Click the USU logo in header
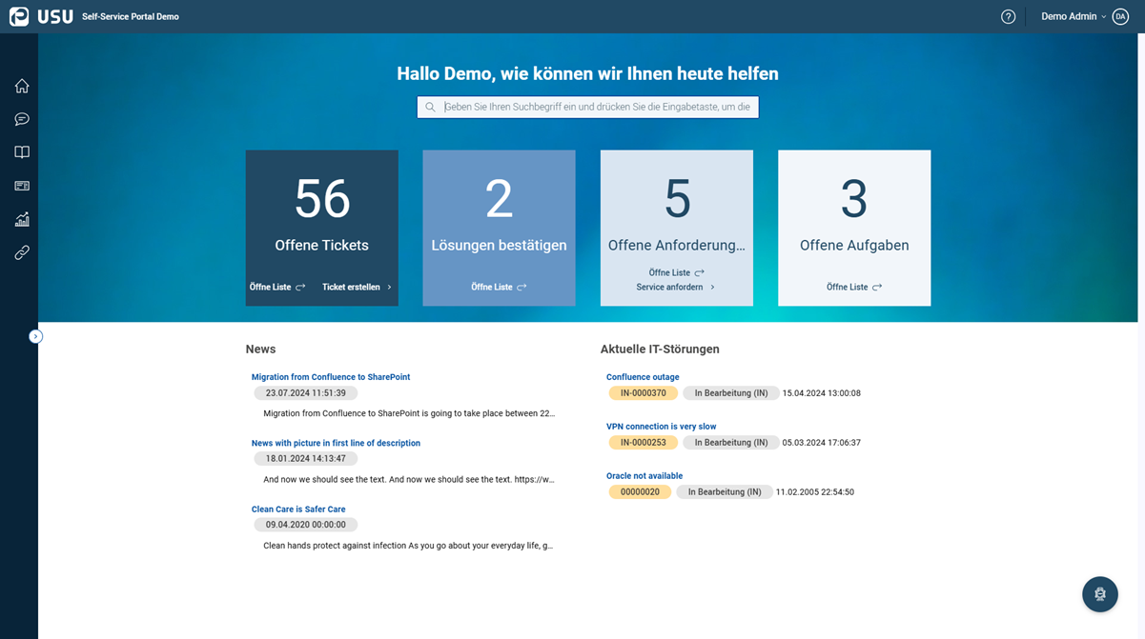 [x=41, y=16]
